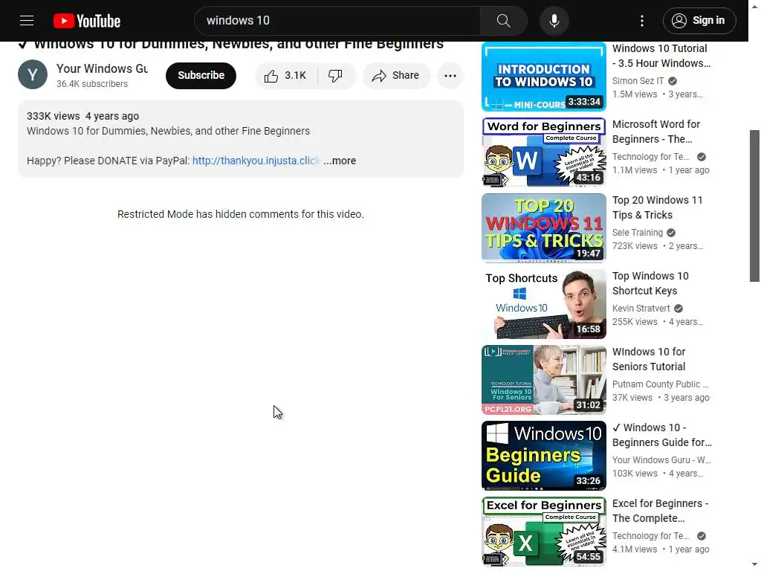Open 'Excel for Beginners - The Complete' title
Viewport: 761px width, 571px height.
pos(660,511)
